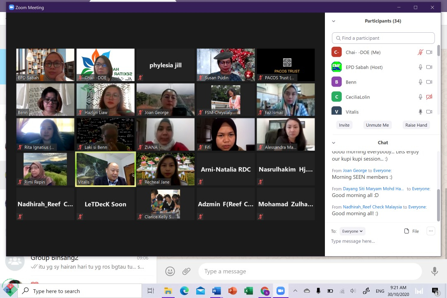Select the Arni-Natalia RDC participant tile
This screenshot has width=447, height=298.
pyautogui.click(x=226, y=169)
